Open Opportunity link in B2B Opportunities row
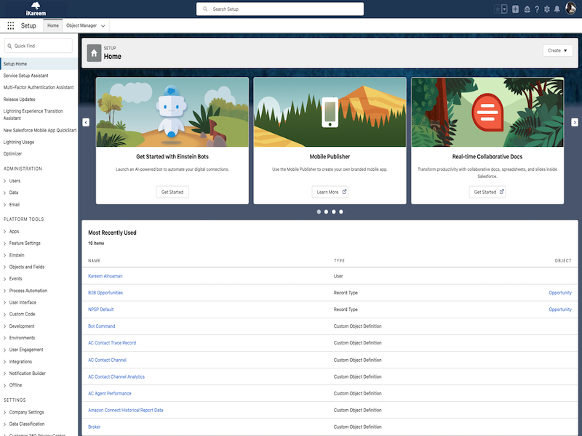This screenshot has width=582, height=436. [x=560, y=293]
